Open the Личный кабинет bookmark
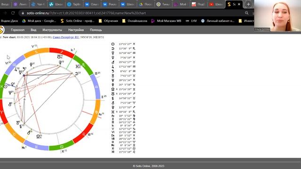 [x=218, y=21]
